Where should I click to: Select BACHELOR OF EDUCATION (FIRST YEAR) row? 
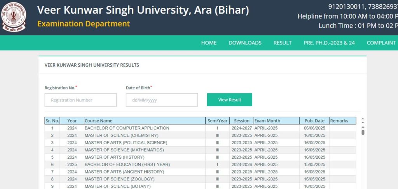pyautogui.click(x=200, y=164)
